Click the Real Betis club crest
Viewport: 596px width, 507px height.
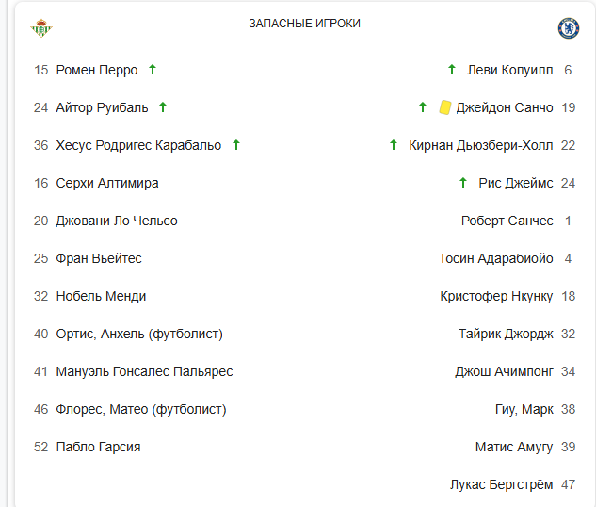pos(41,28)
